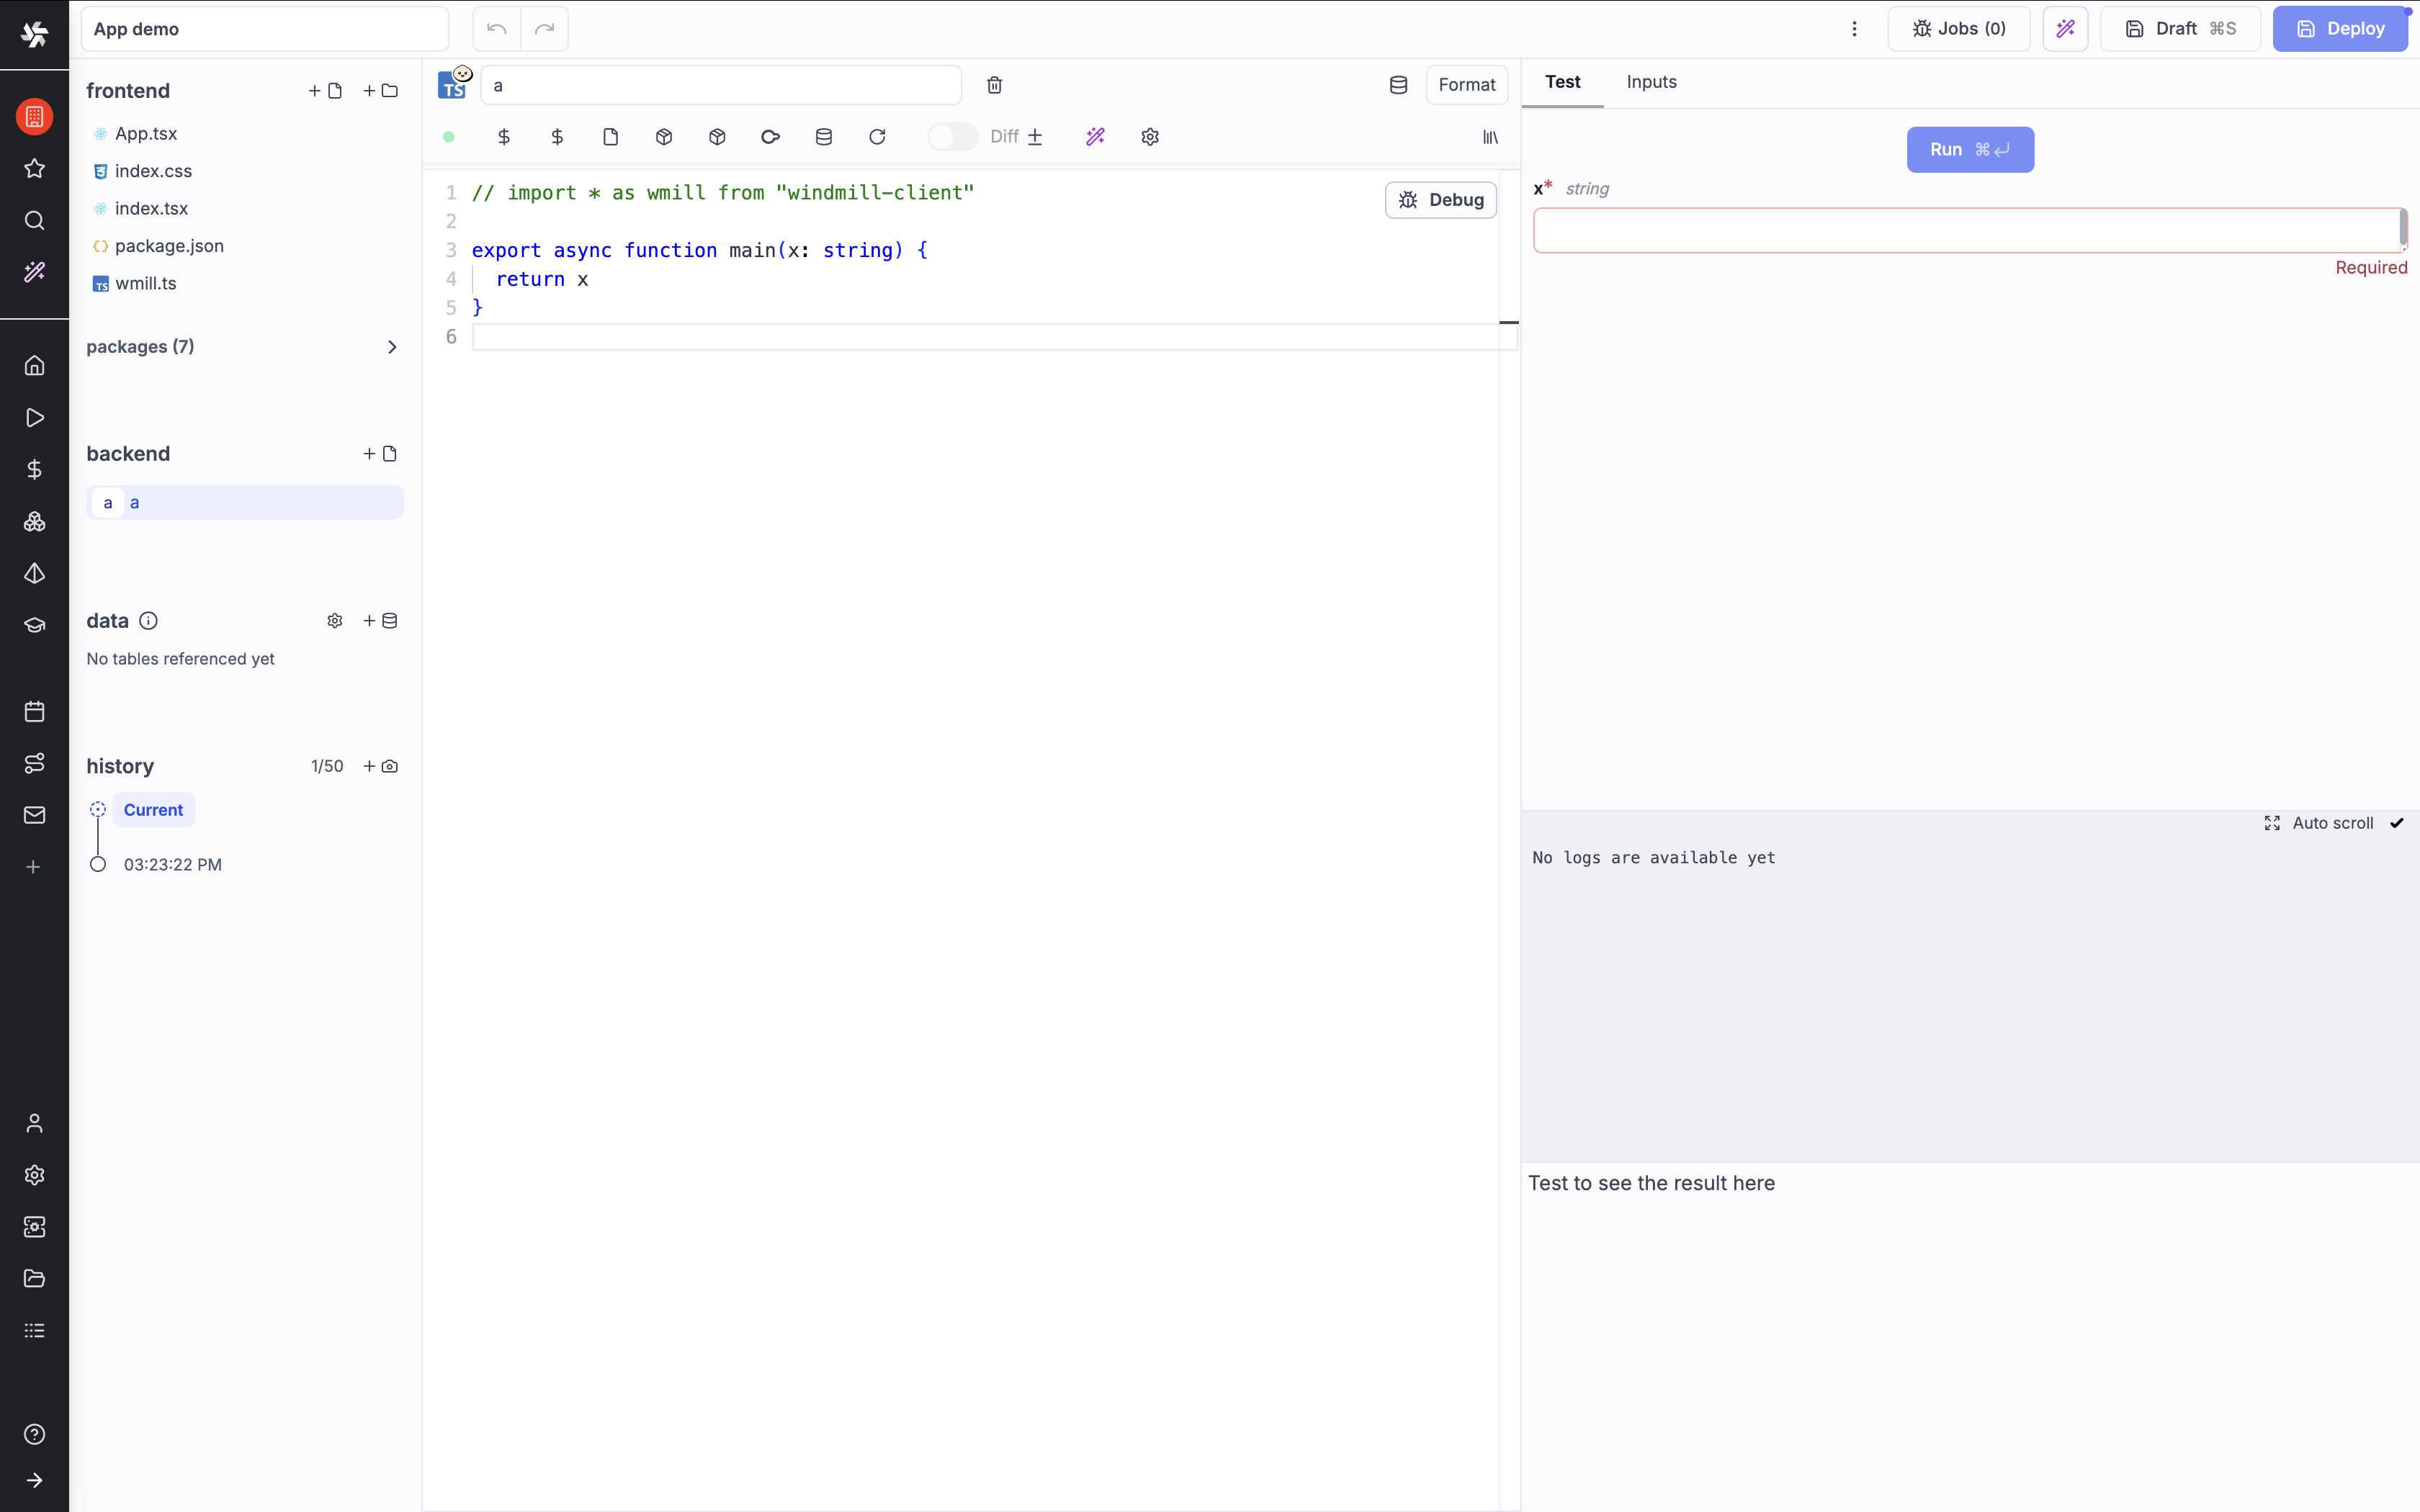
Task: Refresh the script with the reload icon
Action: pos(876,137)
